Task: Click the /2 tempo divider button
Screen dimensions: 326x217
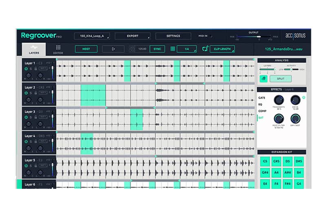Action: 132,50
